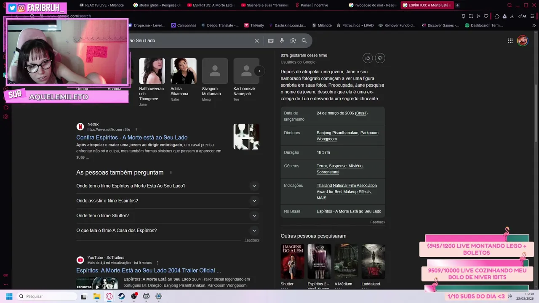Viewport: 539px width, 303px height.
Task: Open the Laddaland movie poster
Action: click(373, 261)
